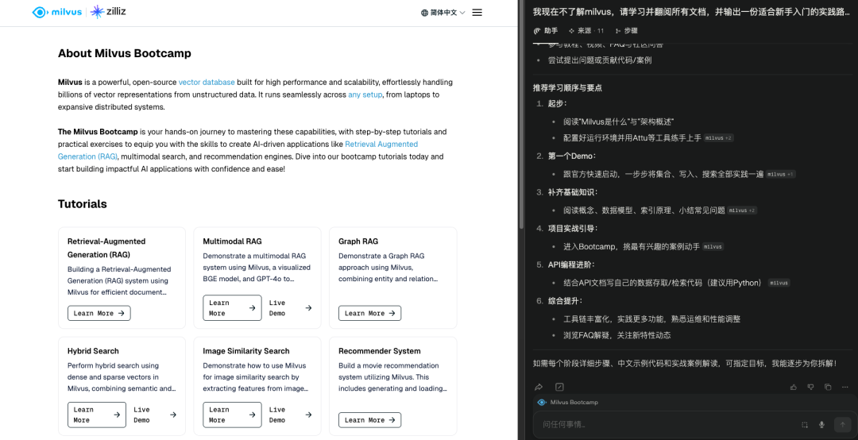Click the globe icon next to 简体中文
This screenshot has height=440, width=858.
[x=424, y=13]
